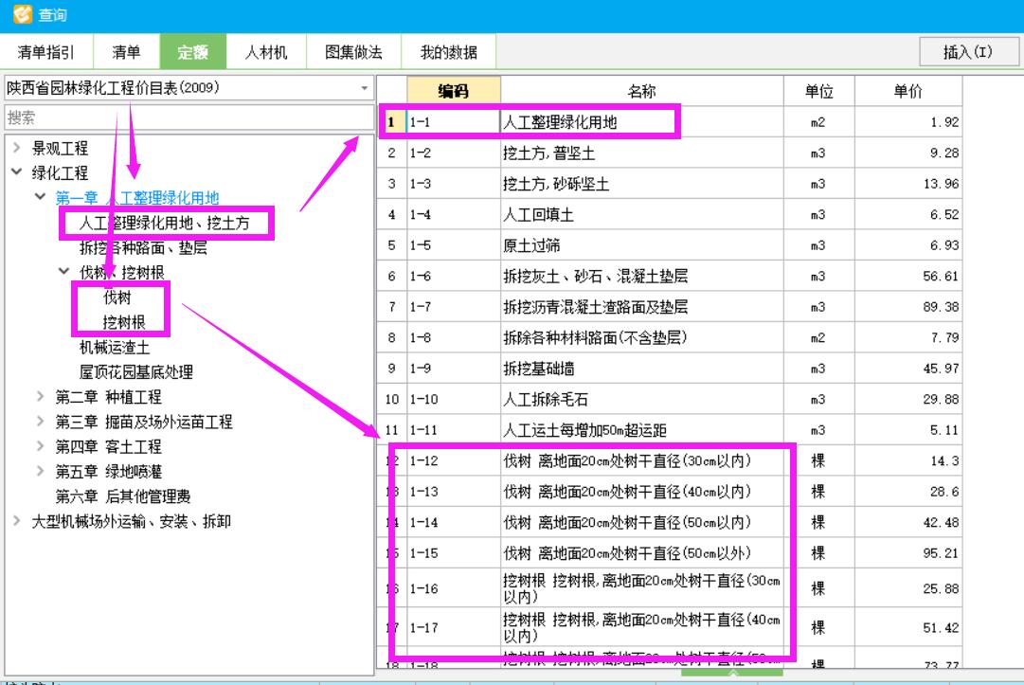The width and height of the screenshot is (1024, 685).
Task: Switch to the 清单 tab
Action: [x=127, y=52]
